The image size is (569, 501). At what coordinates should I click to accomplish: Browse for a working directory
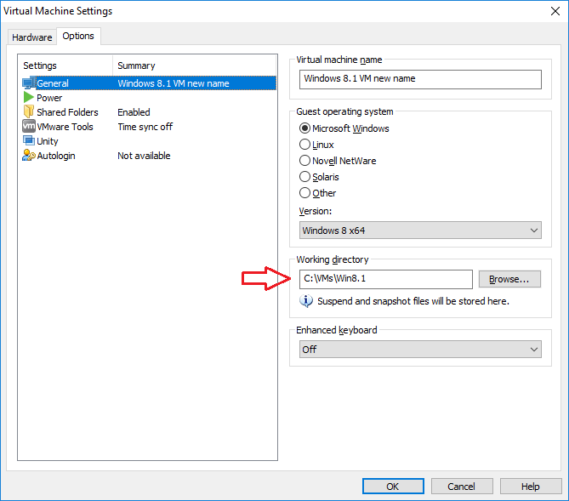pos(509,279)
